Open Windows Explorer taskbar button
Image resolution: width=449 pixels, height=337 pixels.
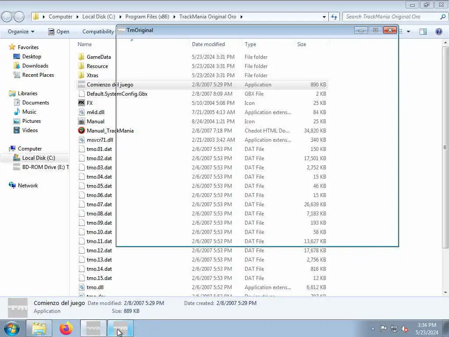click(39, 328)
